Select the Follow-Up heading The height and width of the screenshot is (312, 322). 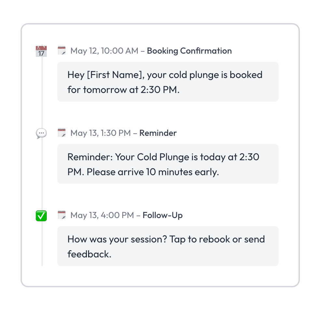[x=163, y=215]
